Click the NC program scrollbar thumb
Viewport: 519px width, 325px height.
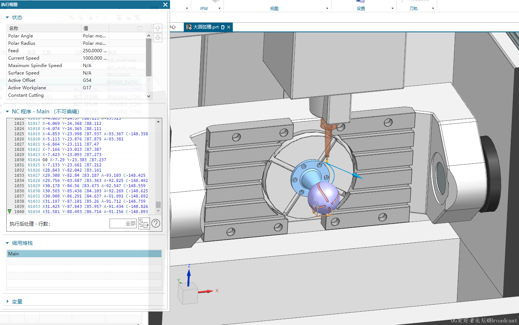coord(159,205)
